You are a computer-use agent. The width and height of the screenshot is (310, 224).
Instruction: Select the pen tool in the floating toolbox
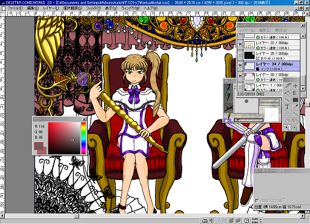pos(288,85)
